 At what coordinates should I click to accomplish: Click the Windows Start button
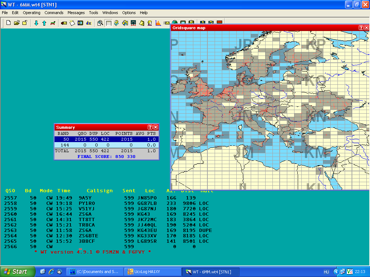coord(18,272)
